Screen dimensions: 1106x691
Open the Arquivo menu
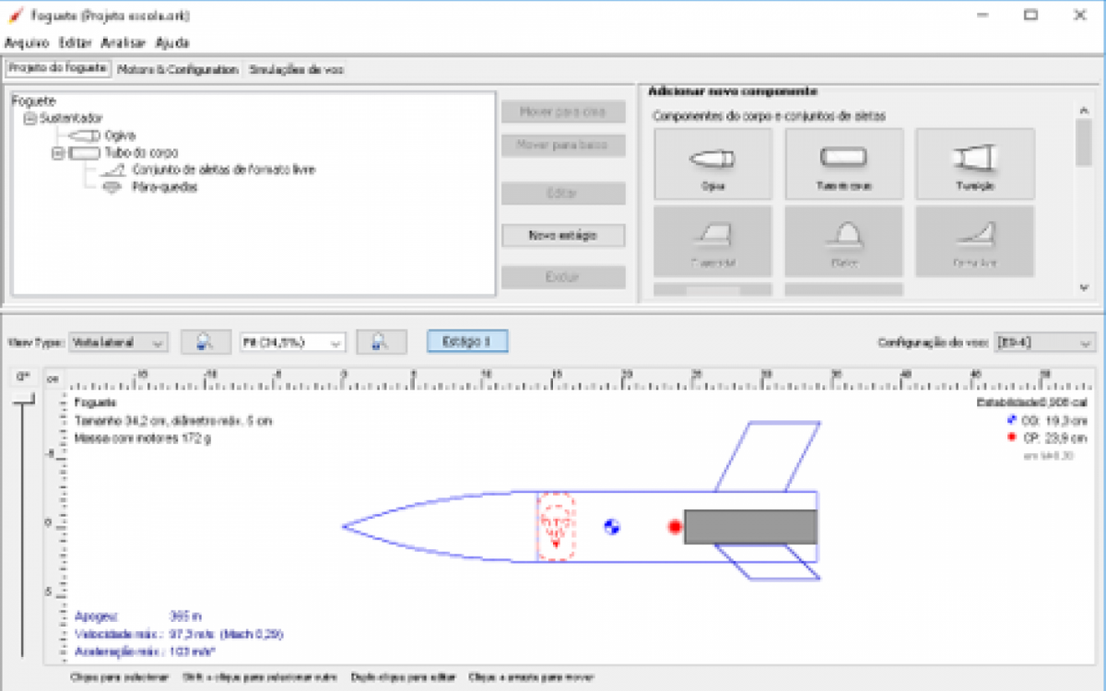point(27,42)
